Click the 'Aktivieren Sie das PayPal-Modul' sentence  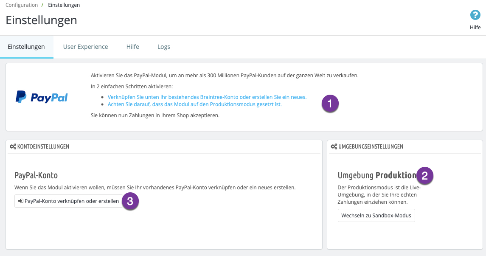225,75
